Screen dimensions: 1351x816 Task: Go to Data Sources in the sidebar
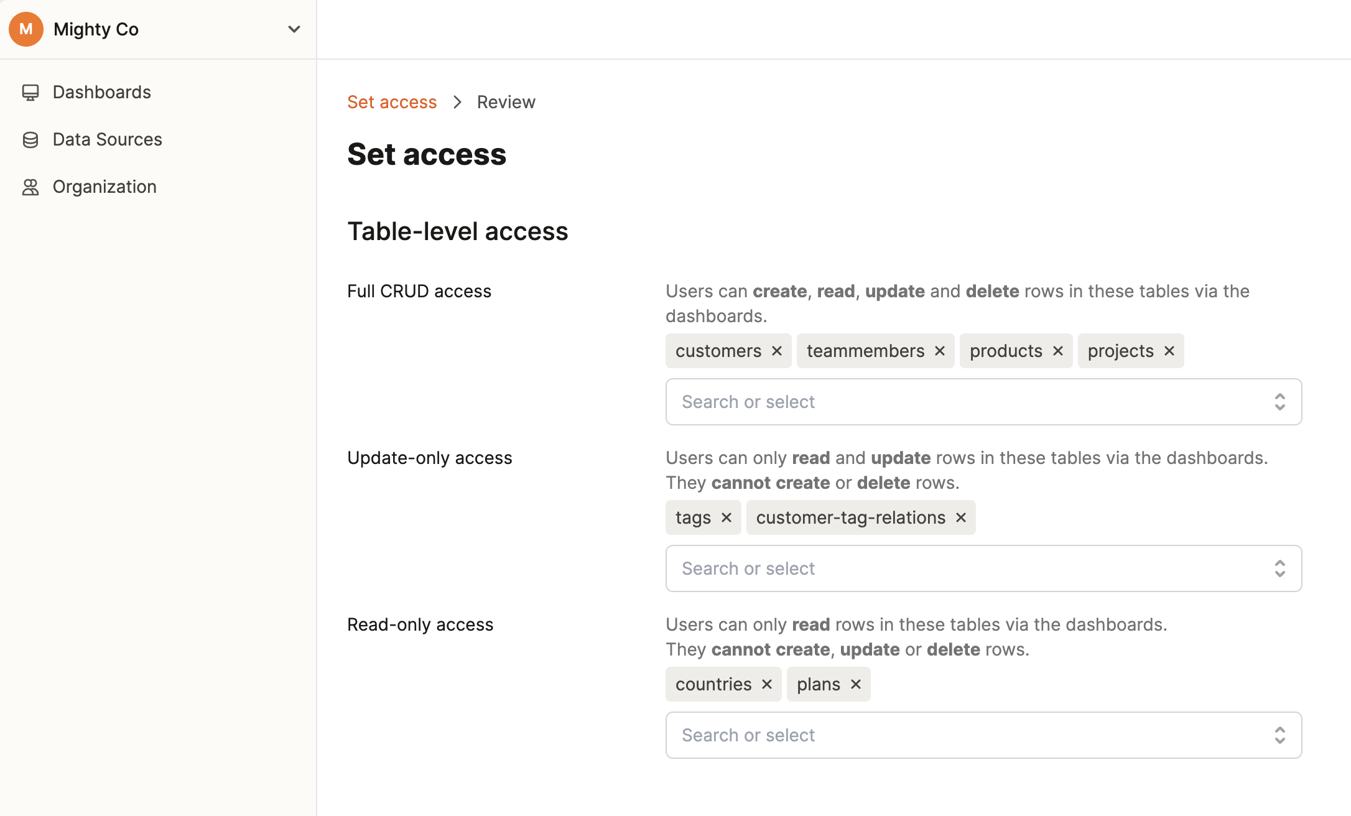107,139
